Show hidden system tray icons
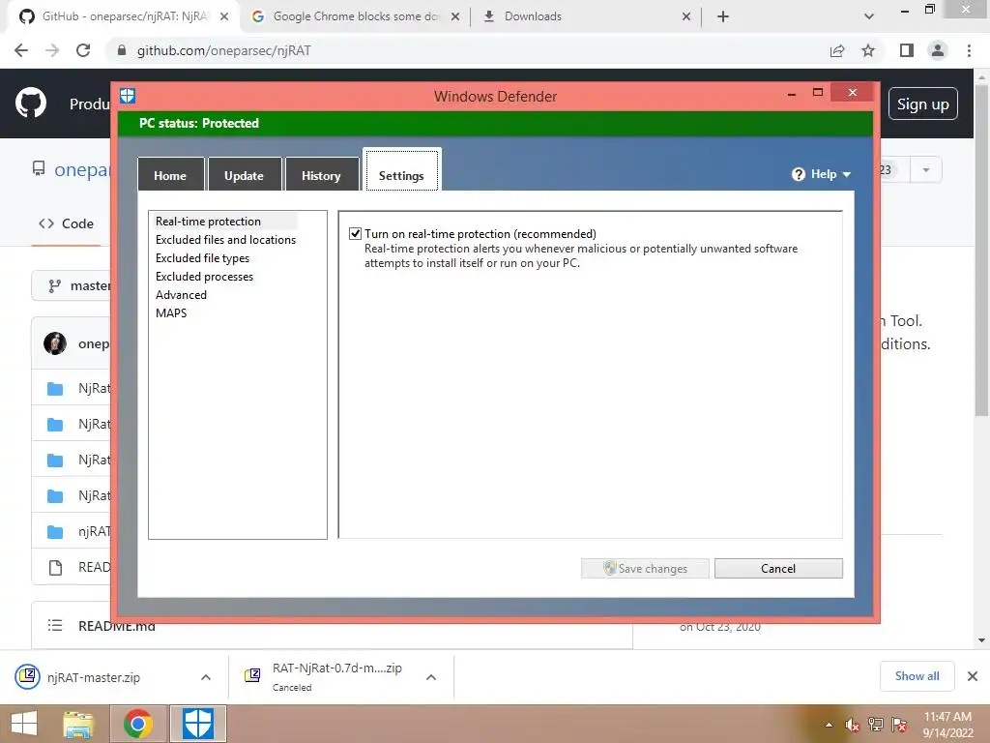This screenshot has height=743, width=990. point(829,725)
